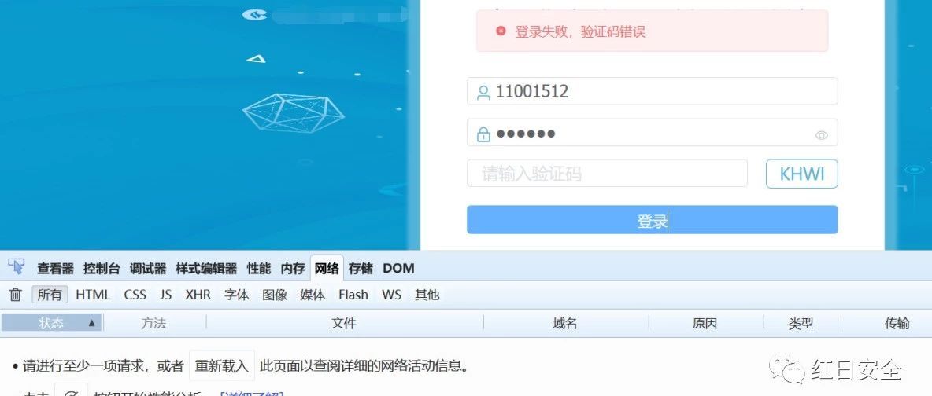Screen dimensions: 932x396
Task: Click the user icon in username field
Action: (483, 92)
